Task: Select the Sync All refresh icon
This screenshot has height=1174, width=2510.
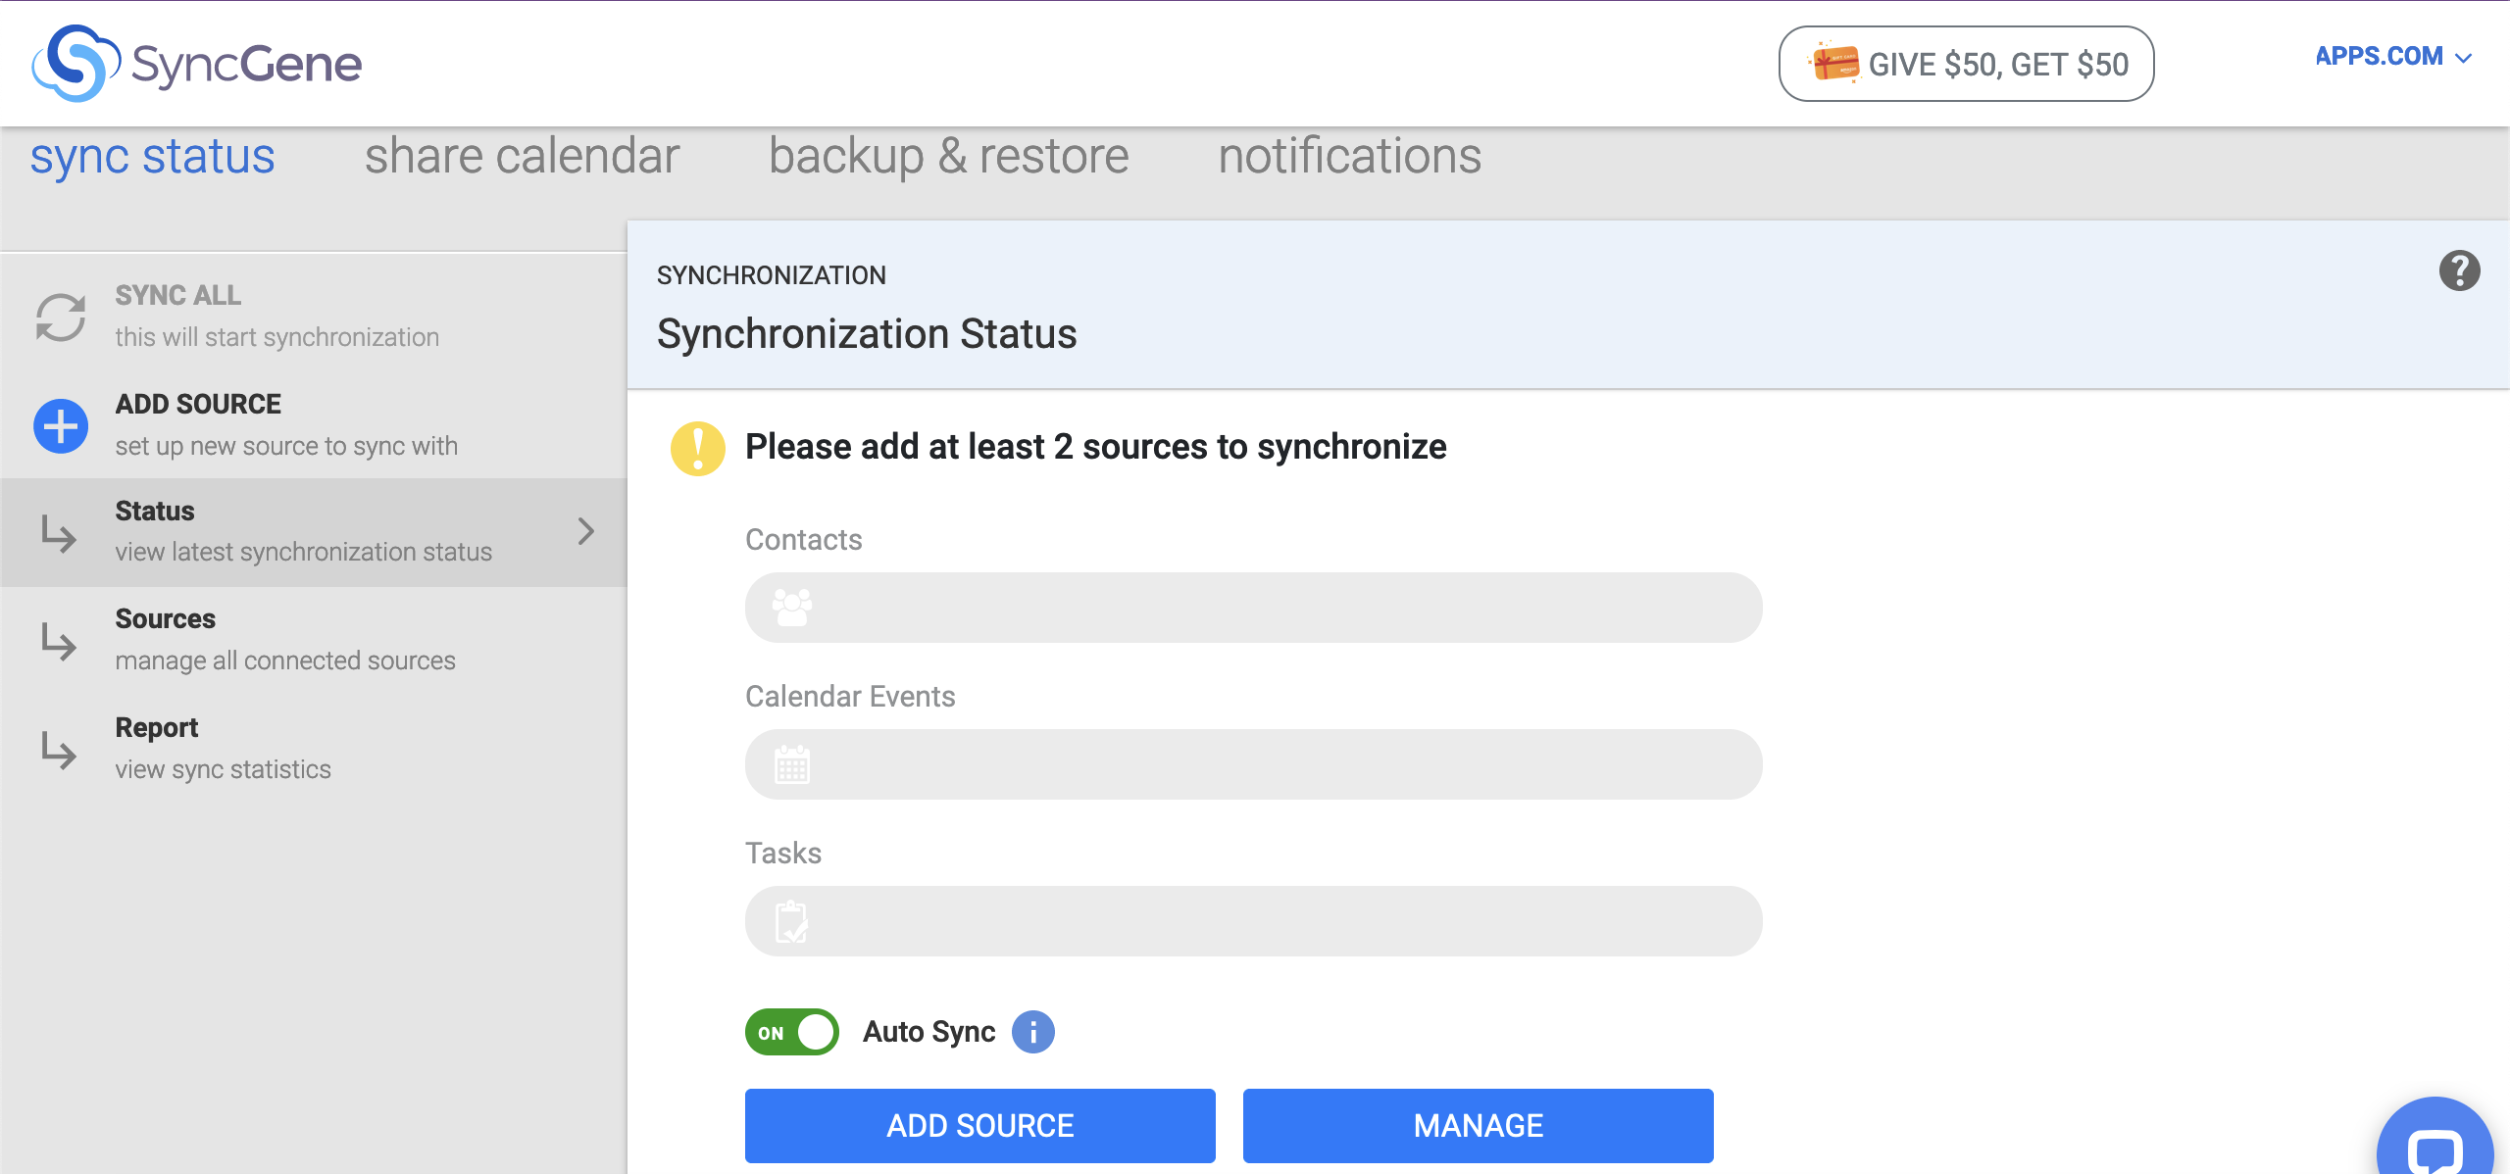Action: coord(60,314)
